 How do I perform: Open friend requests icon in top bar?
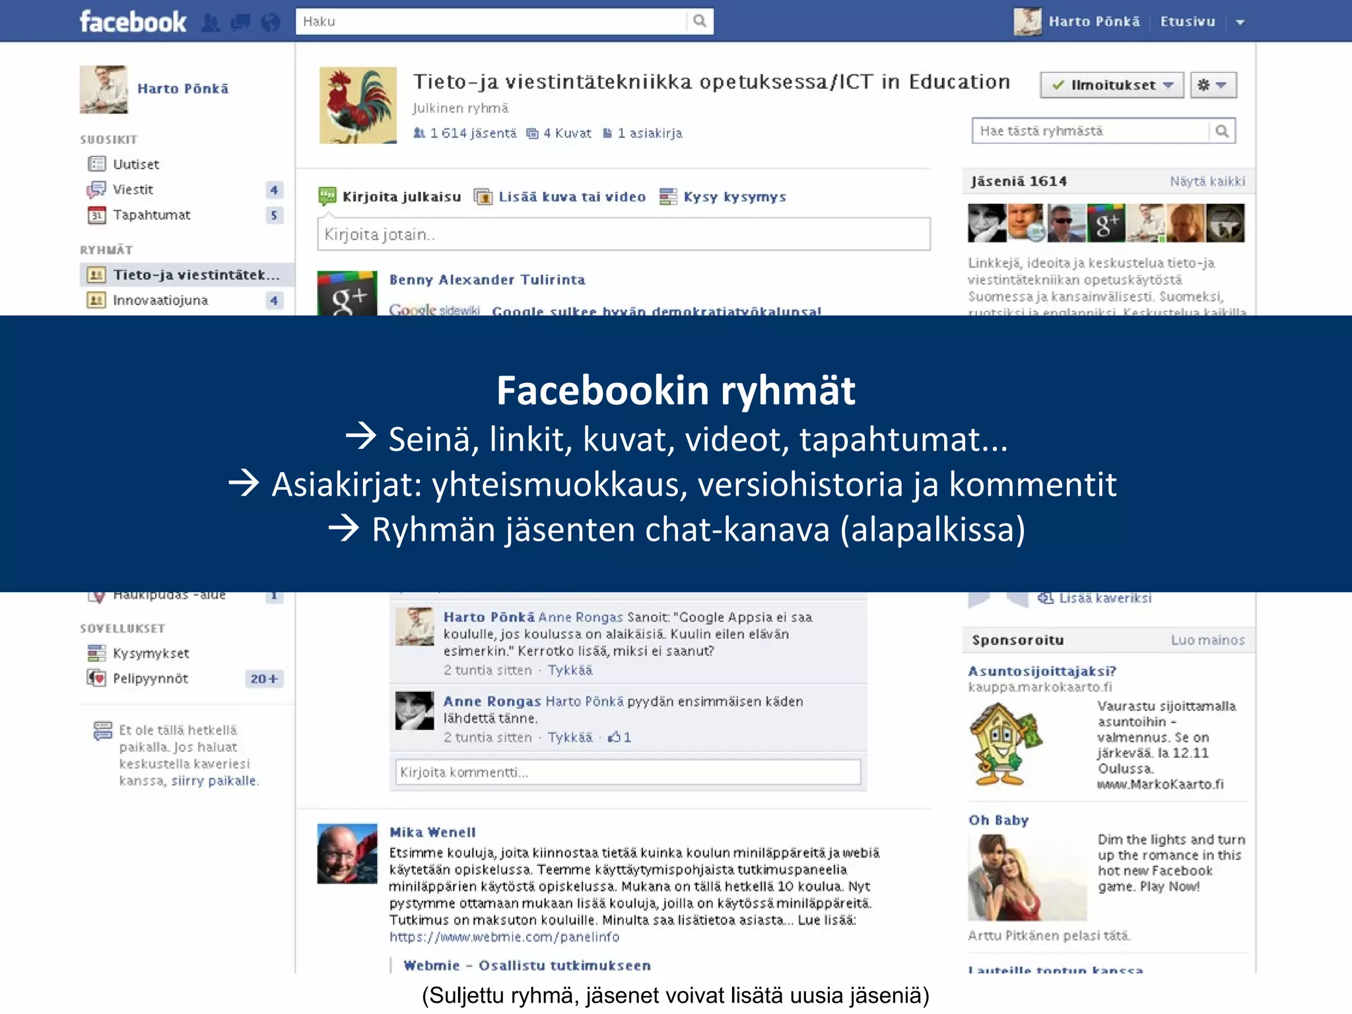[211, 22]
